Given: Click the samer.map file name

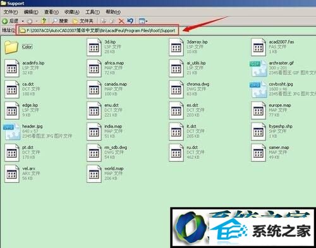Looking at the screenshot, I should pos(279,148).
